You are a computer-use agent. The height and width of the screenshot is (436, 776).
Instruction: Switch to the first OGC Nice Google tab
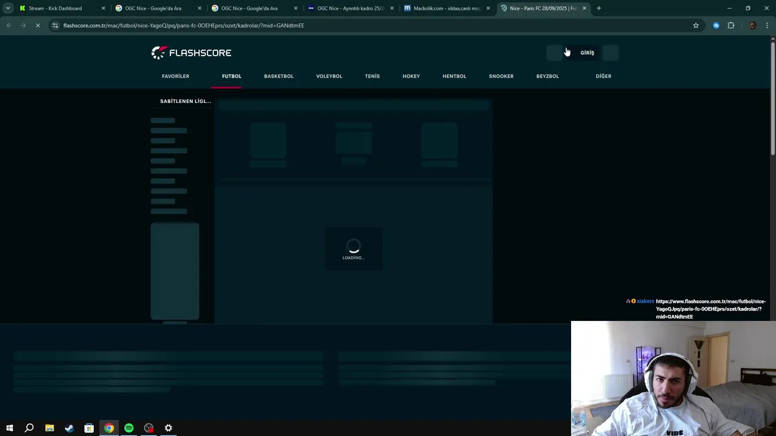tap(153, 8)
